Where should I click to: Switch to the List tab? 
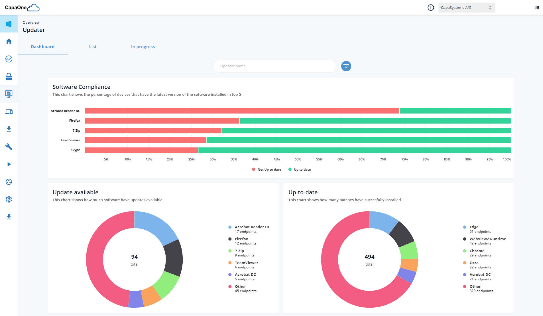click(93, 47)
